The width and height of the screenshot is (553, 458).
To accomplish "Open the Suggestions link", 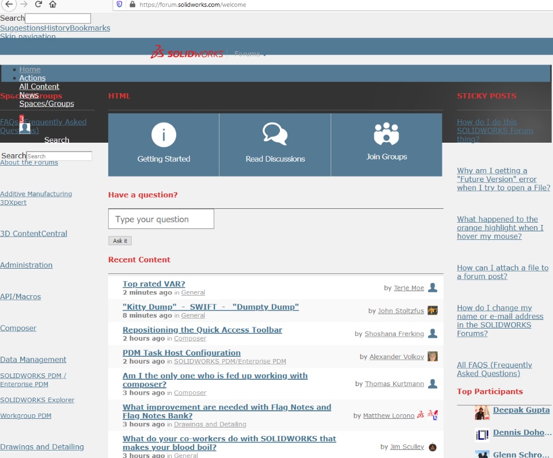I will coord(22,28).
